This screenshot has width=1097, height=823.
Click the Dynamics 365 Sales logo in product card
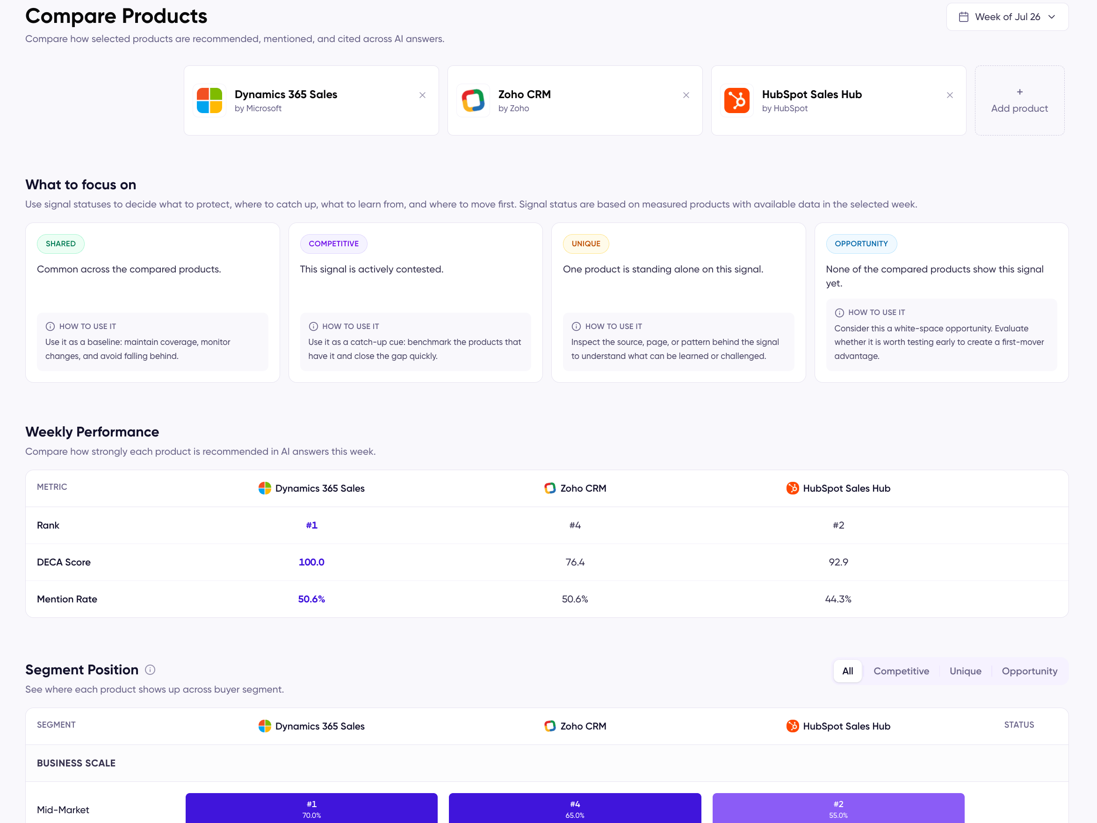click(209, 100)
